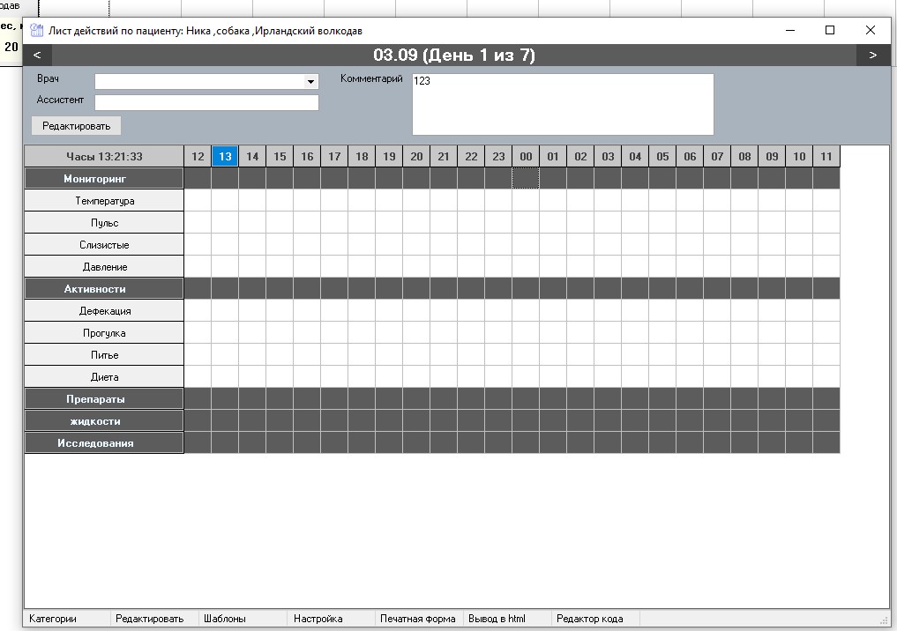Select the highlighted hour 13 column header

(x=225, y=157)
